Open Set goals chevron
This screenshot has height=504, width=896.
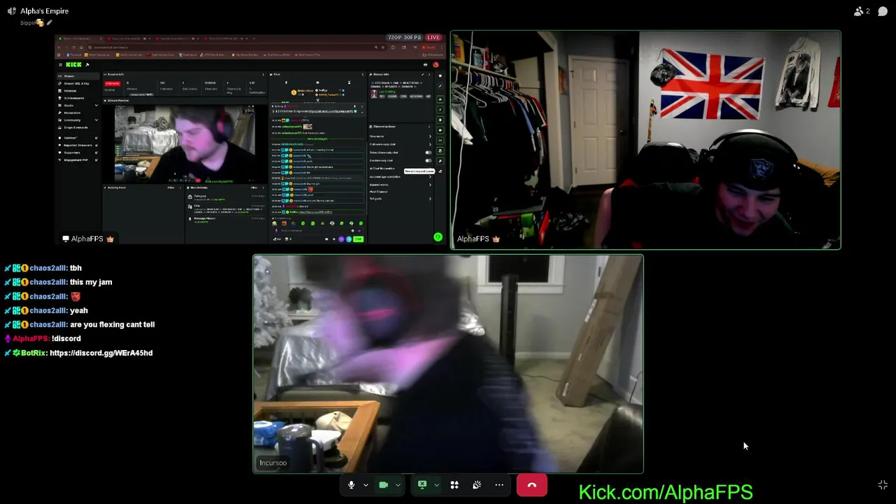click(430, 199)
